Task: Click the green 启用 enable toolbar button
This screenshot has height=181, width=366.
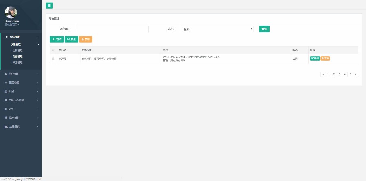Action: 72,39
